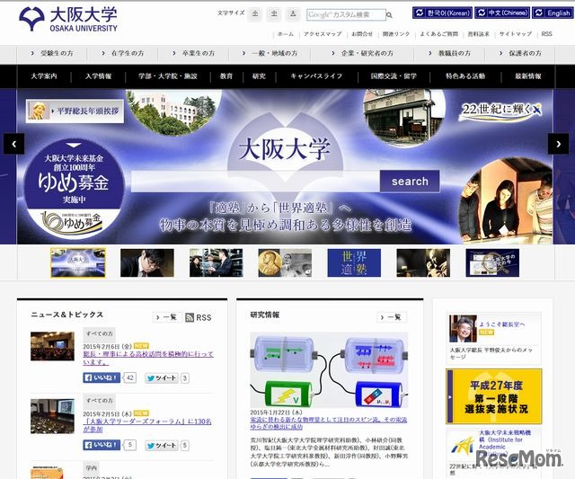This screenshot has height=479, width=575.
Task: Open research article about スピン流
Action: 329,423
